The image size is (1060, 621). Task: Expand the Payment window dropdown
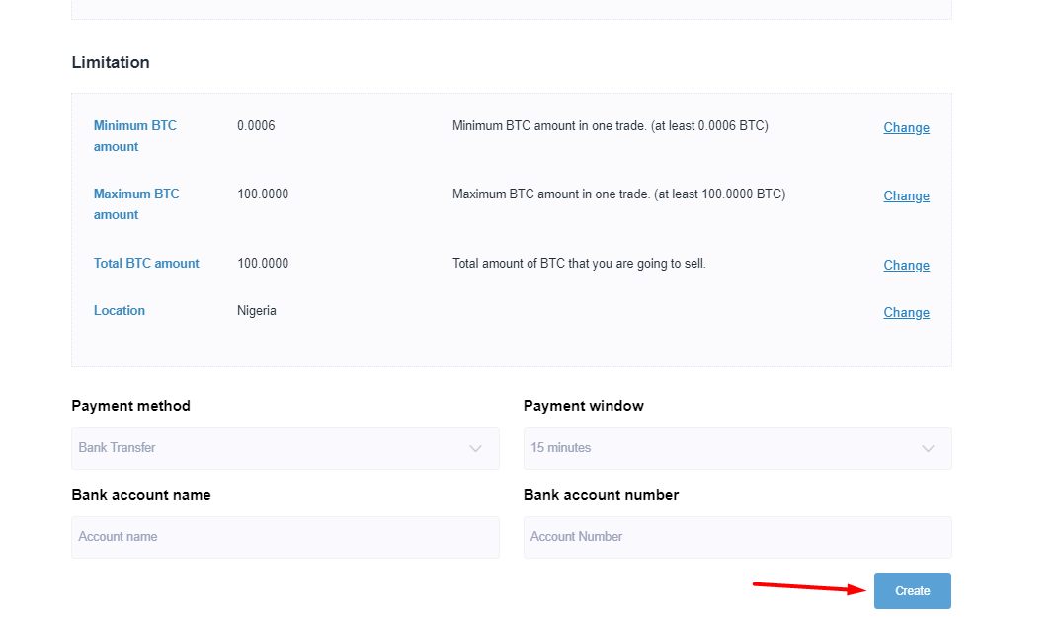click(737, 448)
